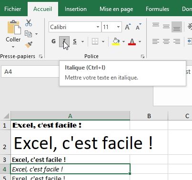
Task: Toggle italic formatting button
Action: 64,41
